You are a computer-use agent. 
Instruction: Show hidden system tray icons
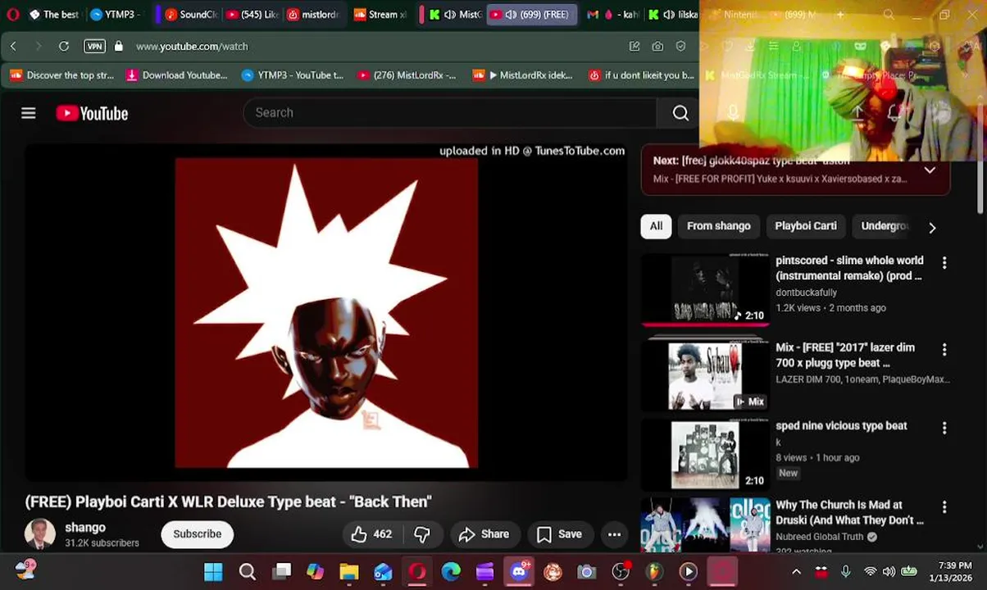796,571
